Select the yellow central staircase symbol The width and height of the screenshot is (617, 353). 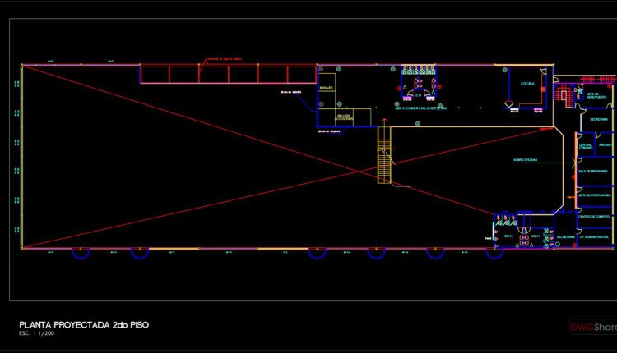[384, 155]
